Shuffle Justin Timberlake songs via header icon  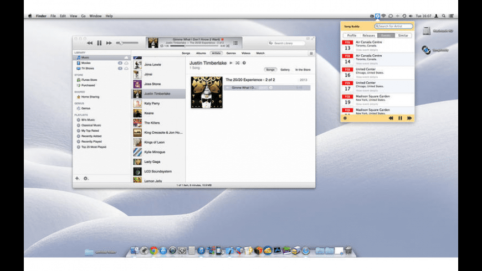pos(237,63)
